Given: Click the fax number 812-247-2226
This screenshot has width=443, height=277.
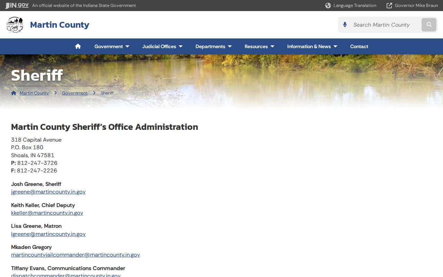Looking at the screenshot, I should coord(37,171).
